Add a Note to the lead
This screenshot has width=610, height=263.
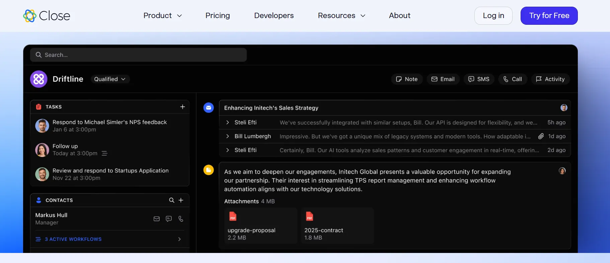coord(407,79)
